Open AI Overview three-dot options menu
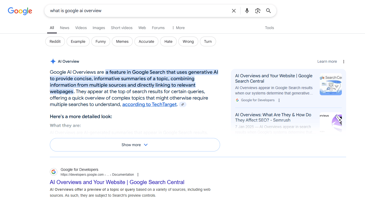The image size is (365, 201). [343, 62]
